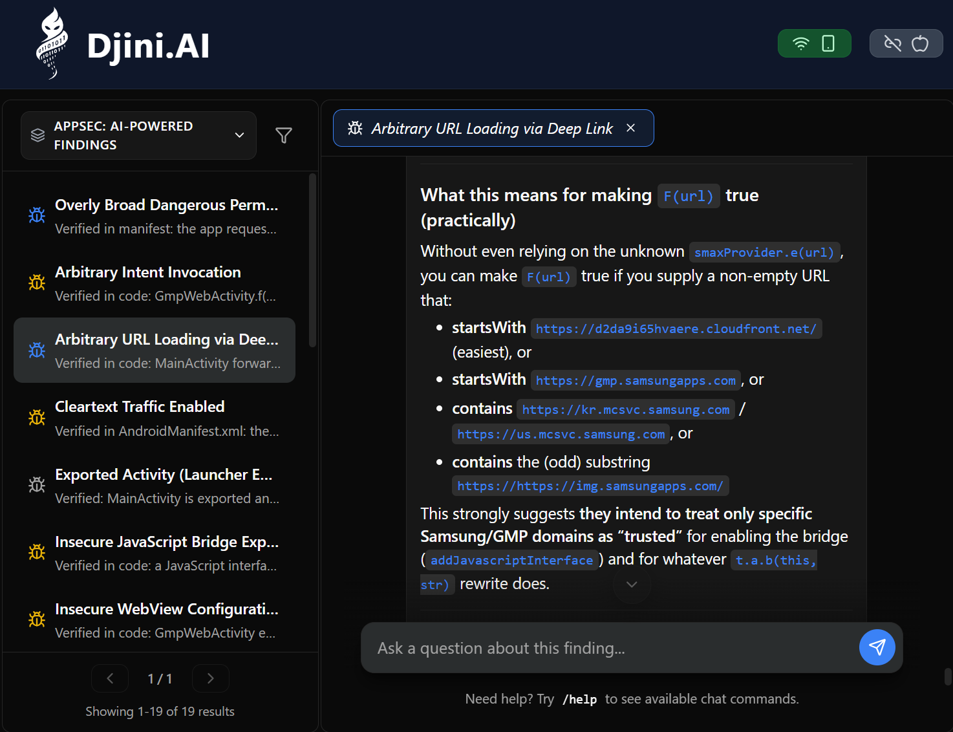Screen dimensions: 953x732
Task: Click the https://us.mcsvc.samsung.com code snippet
Action: 561,434
